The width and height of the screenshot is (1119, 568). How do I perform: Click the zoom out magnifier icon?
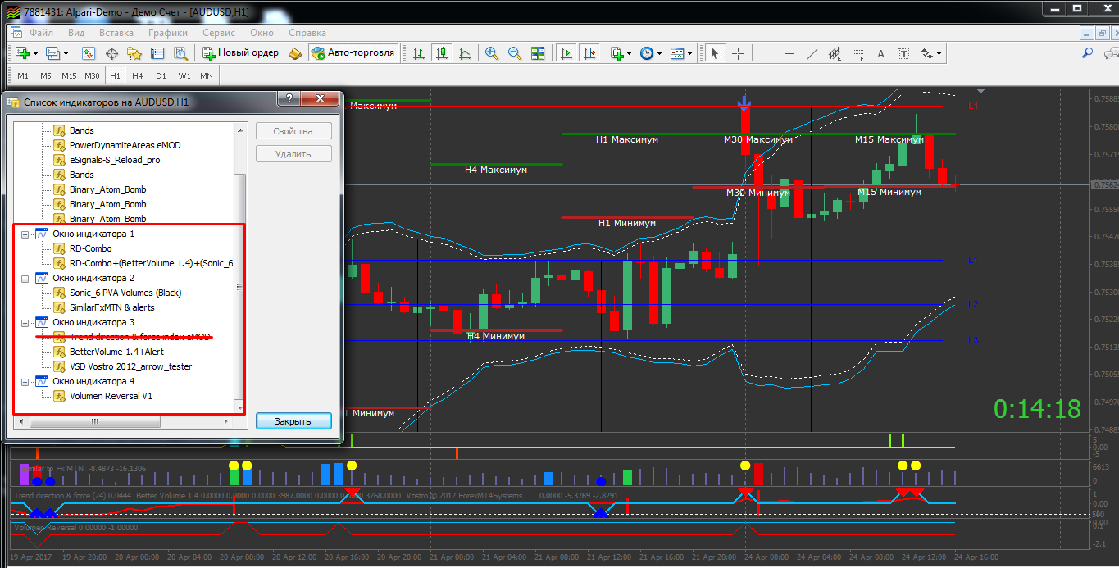coord(515,53)
